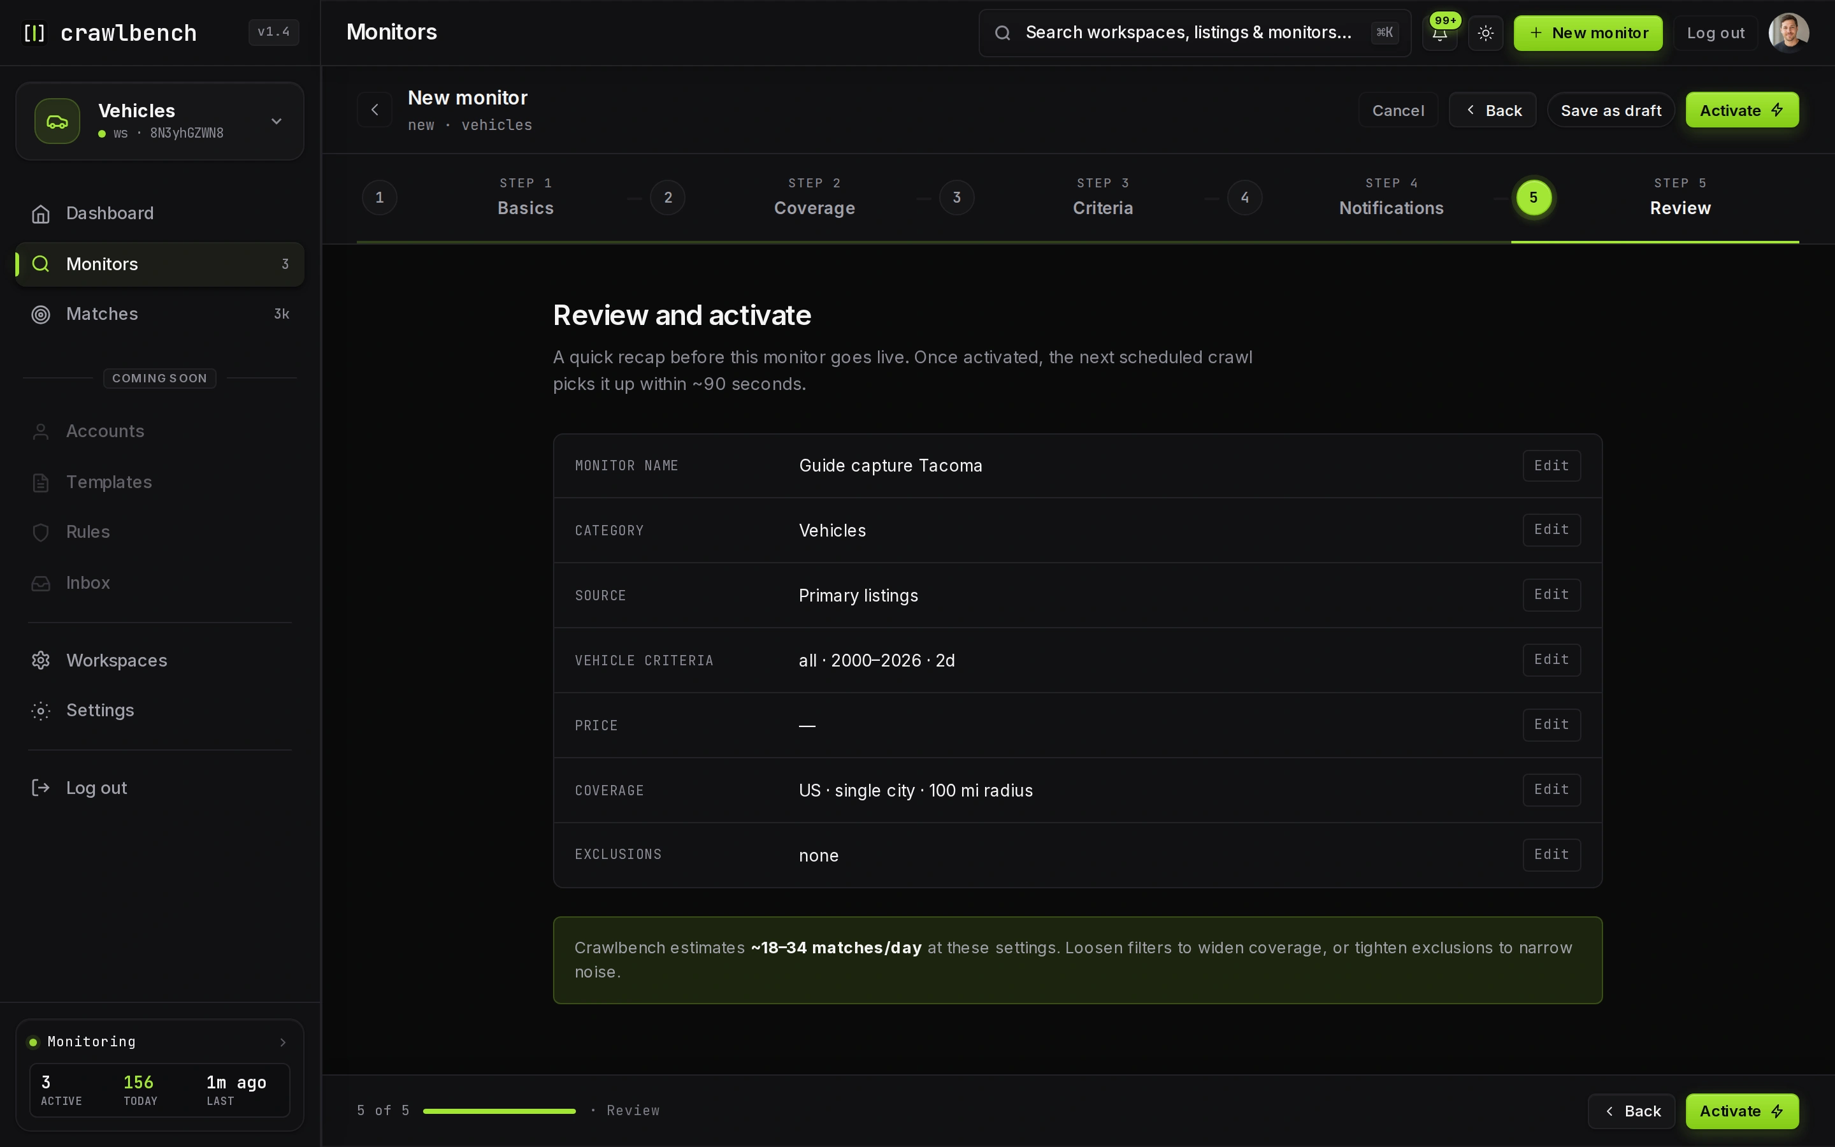This screenshot has height=1147, width=1835.
Task: Click Cancel in the header
Action: 1397,110
